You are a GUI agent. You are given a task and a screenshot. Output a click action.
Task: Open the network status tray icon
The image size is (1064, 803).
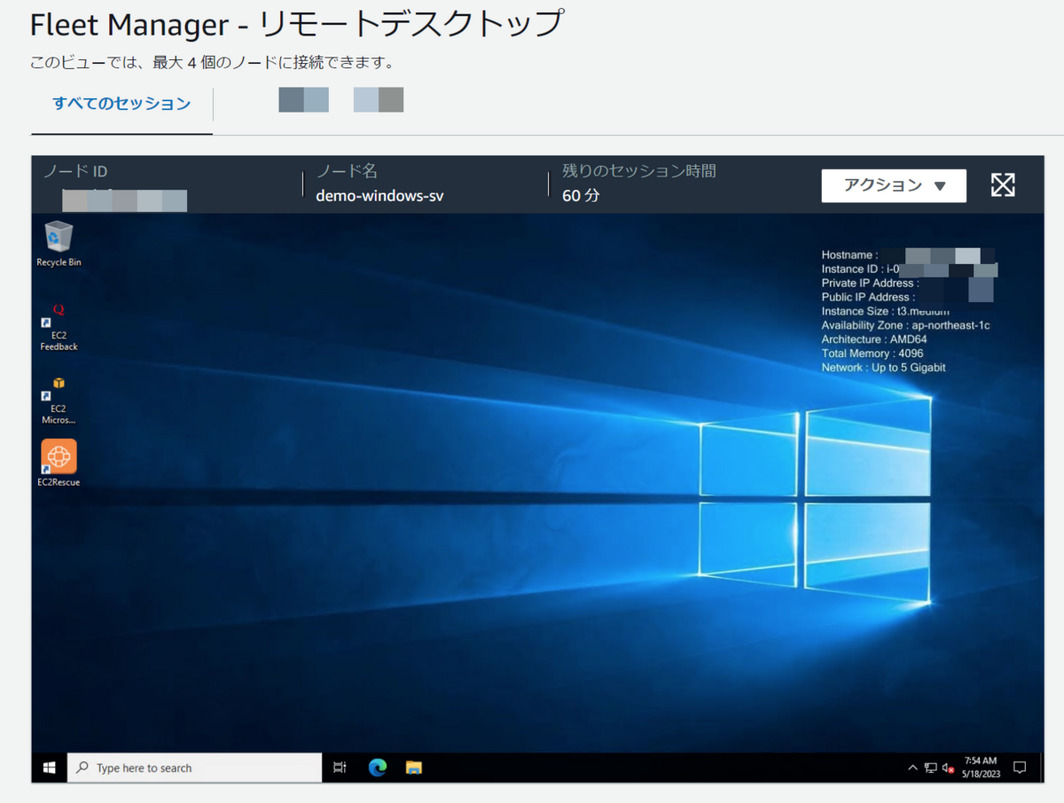[x=930, y=768]
